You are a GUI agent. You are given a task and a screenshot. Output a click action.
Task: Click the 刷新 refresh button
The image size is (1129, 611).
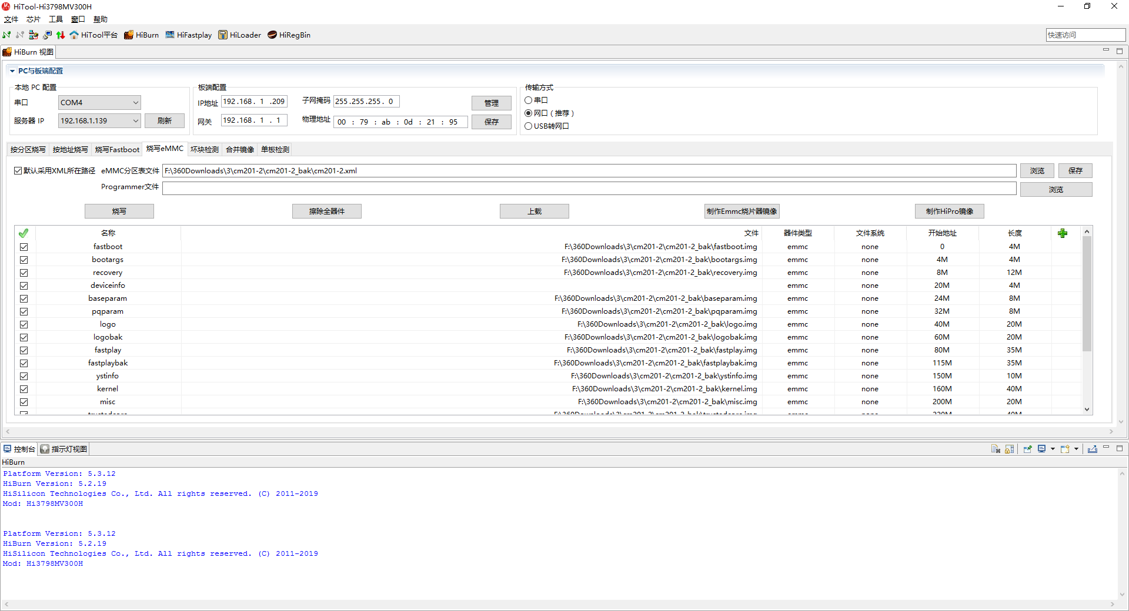coord(165,121)
